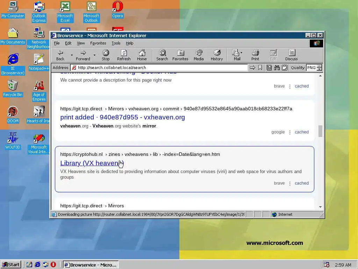Open the Help menu

point(129,43)
